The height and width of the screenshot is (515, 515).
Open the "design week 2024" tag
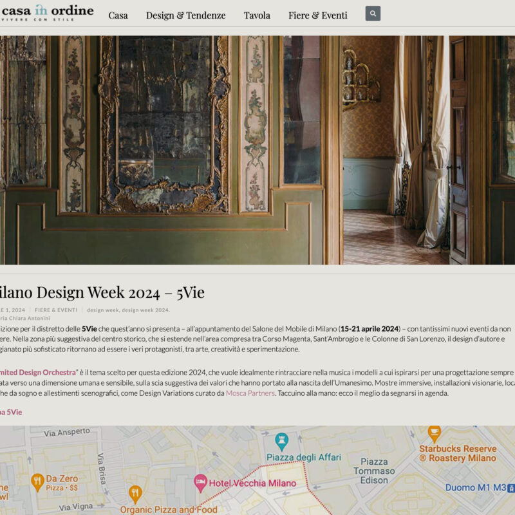coord(145,310)
